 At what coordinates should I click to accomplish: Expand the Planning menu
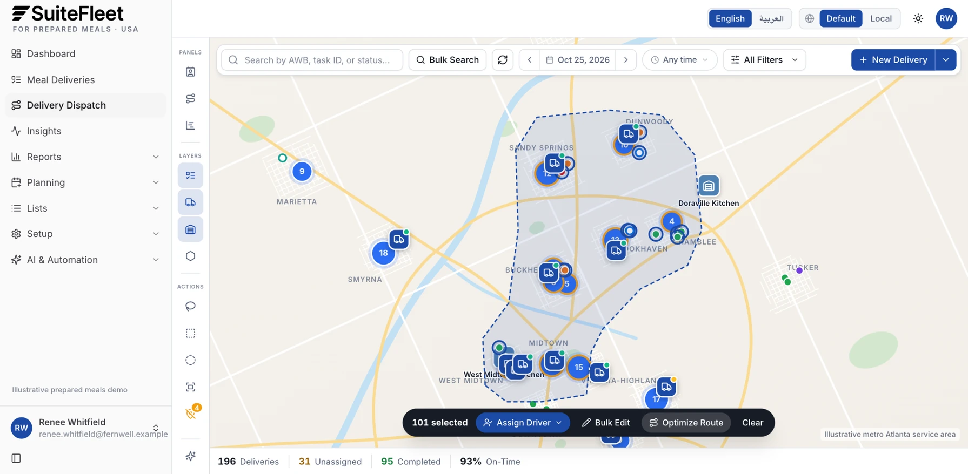coord(85,182)
